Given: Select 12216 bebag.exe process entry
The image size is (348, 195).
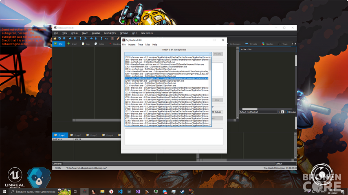Looking at the screenshot, I should coord(166,93).
